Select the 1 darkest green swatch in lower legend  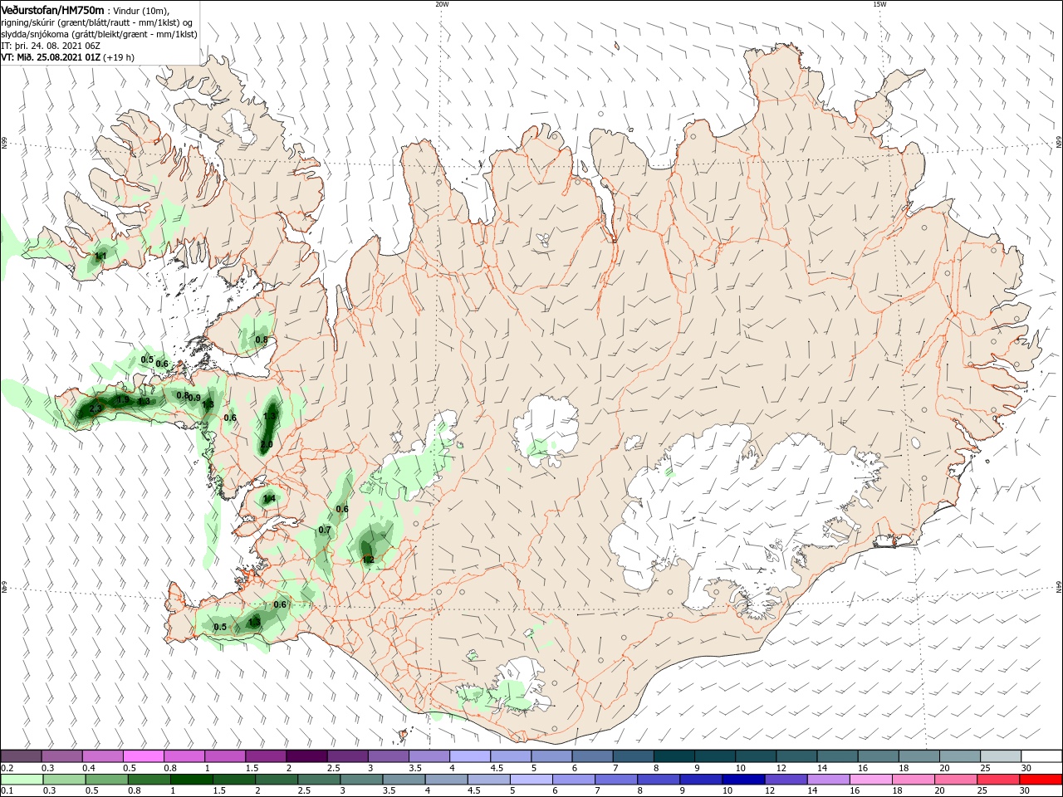tap(192, 780)
